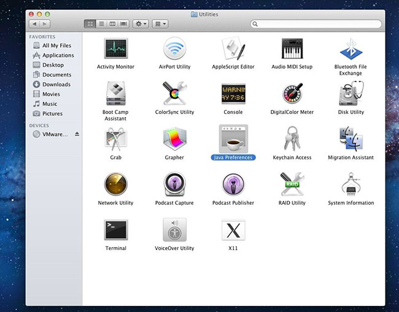Click Java Preferences coffee cup icon
Screen dimensions: 399x312
[233, 139]
